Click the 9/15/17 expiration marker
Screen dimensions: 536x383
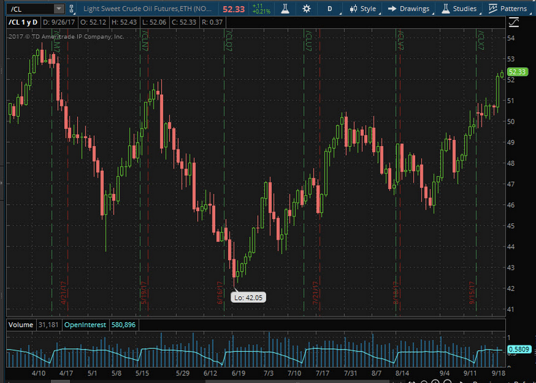tap(472, 293)
